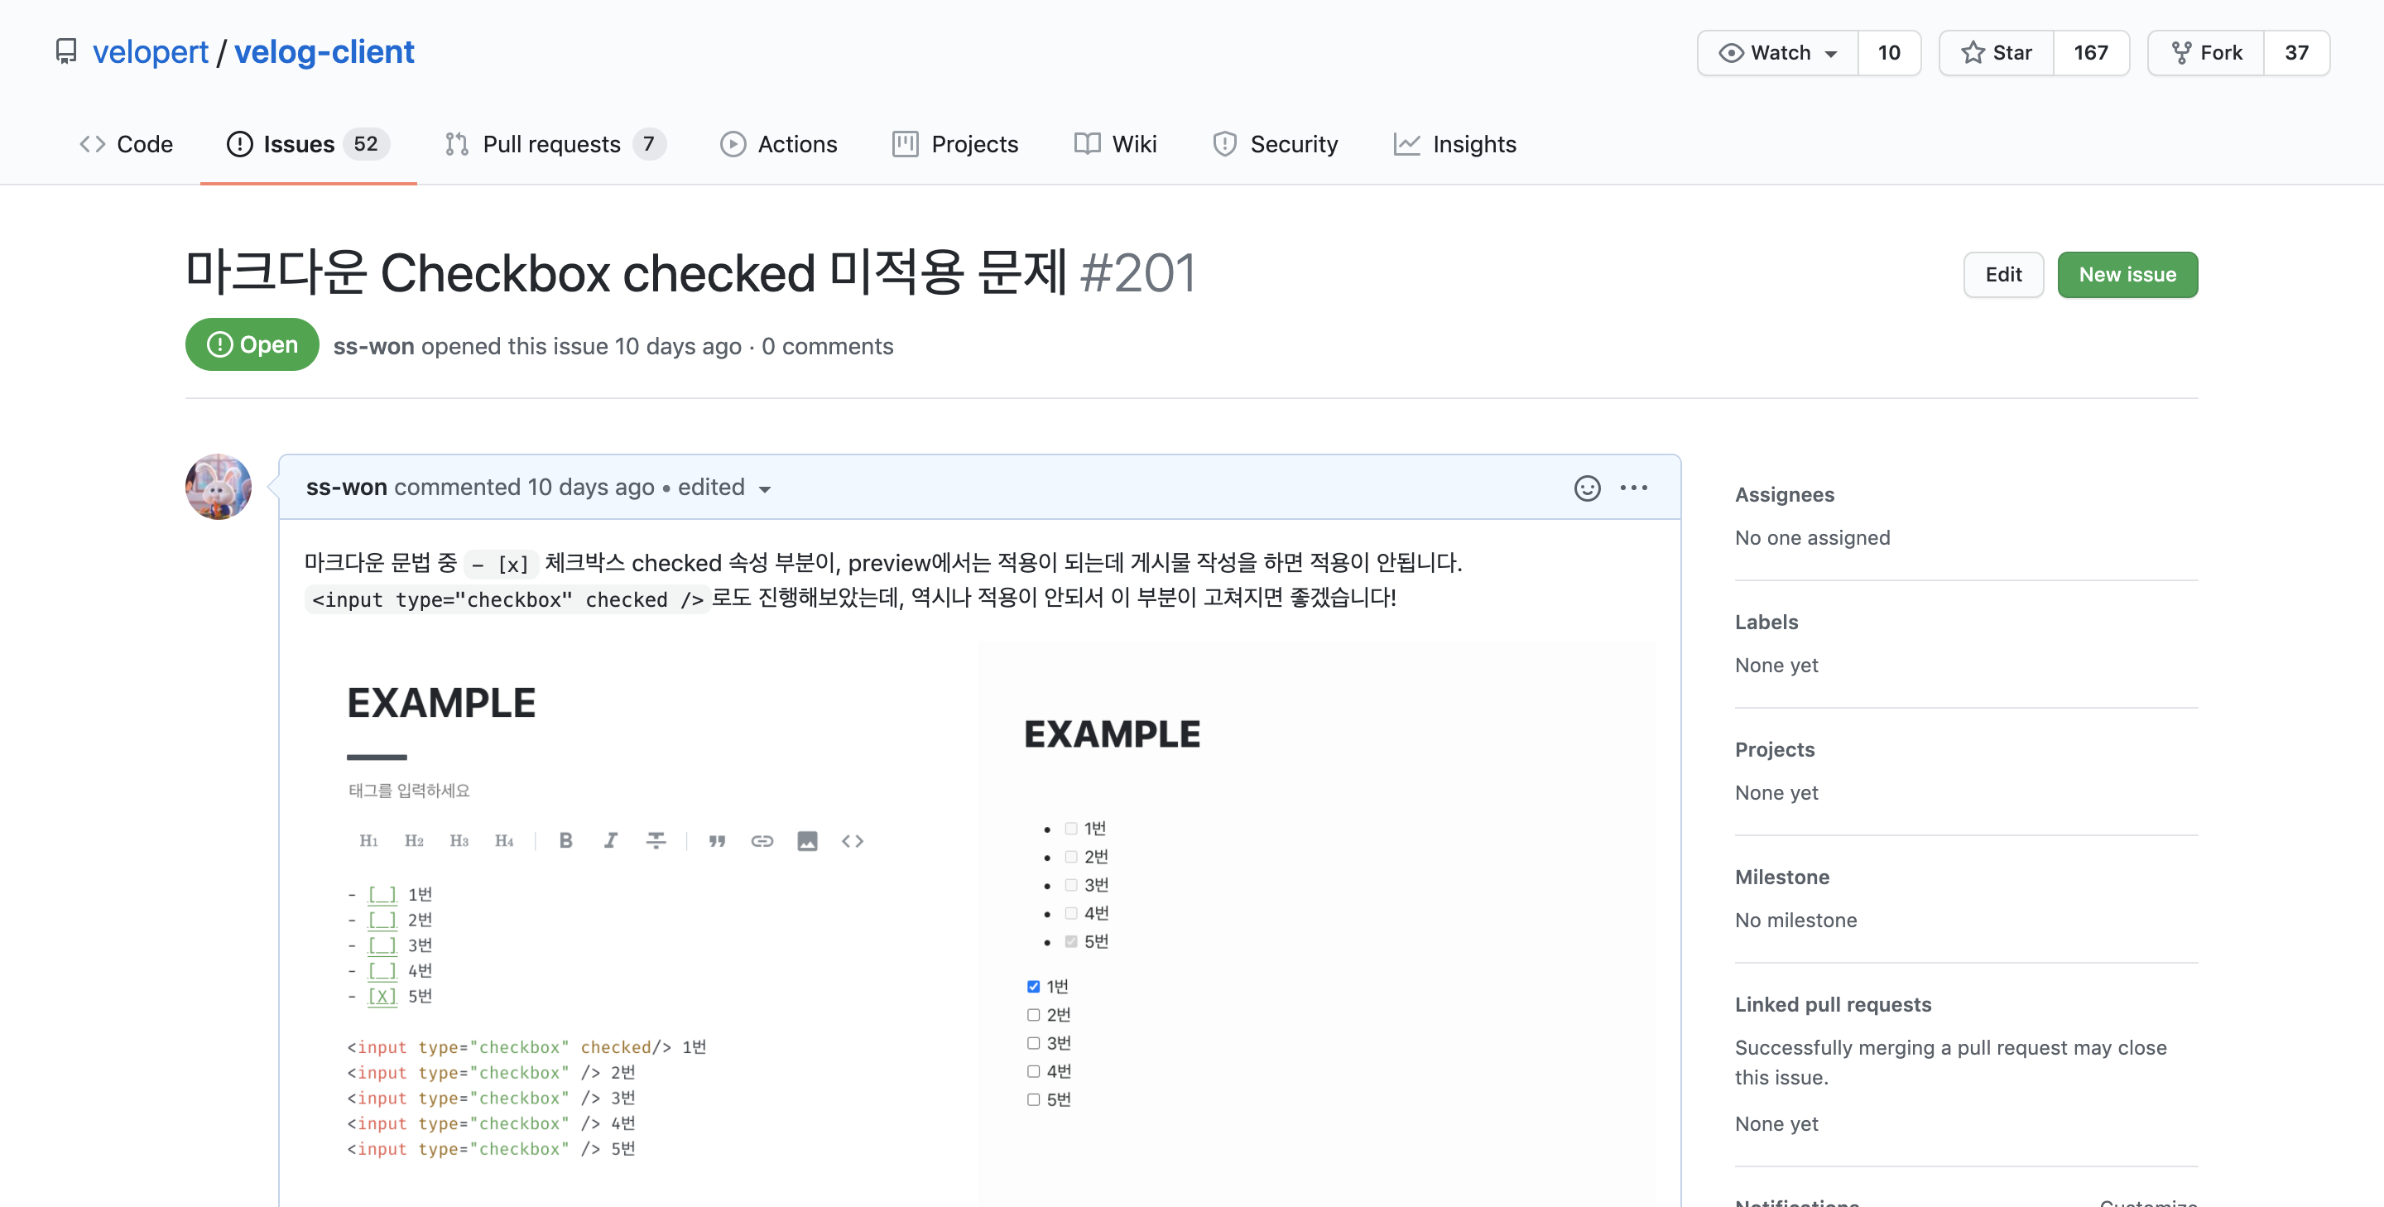Switch to the Security tab
The height and width of the screenshot is (1207, 2384).
(x=1276, y=144)
